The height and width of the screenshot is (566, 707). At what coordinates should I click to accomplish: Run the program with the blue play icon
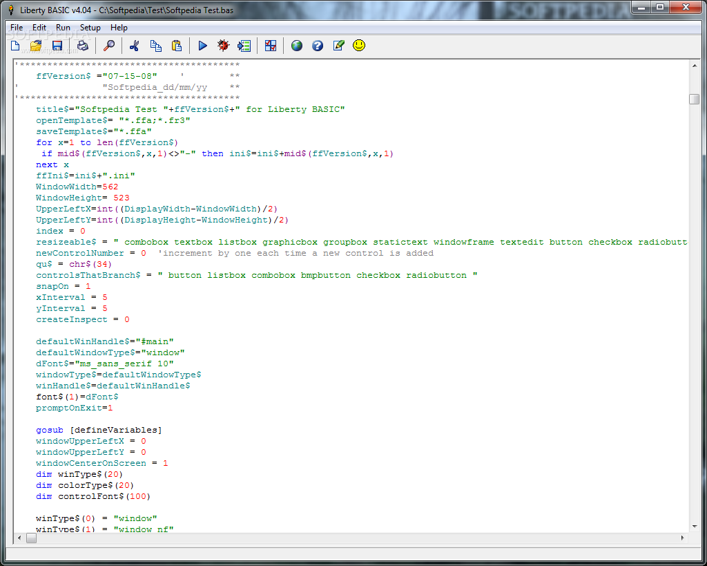202,46
